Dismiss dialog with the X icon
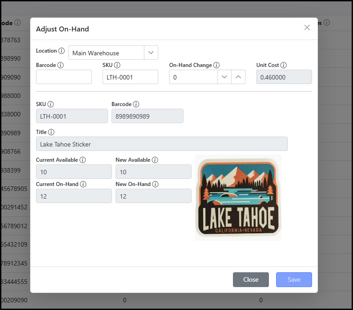This screenshot has width=353, height=310. click(307, 28)
